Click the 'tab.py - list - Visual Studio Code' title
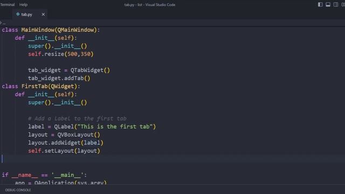The height and width of the screenshot is (194, 345). (x=150, y=5)
